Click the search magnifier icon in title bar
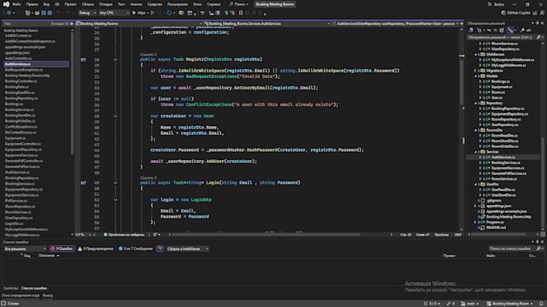The width and height of the screenshot is (547, 307). [x=231, y=4]
